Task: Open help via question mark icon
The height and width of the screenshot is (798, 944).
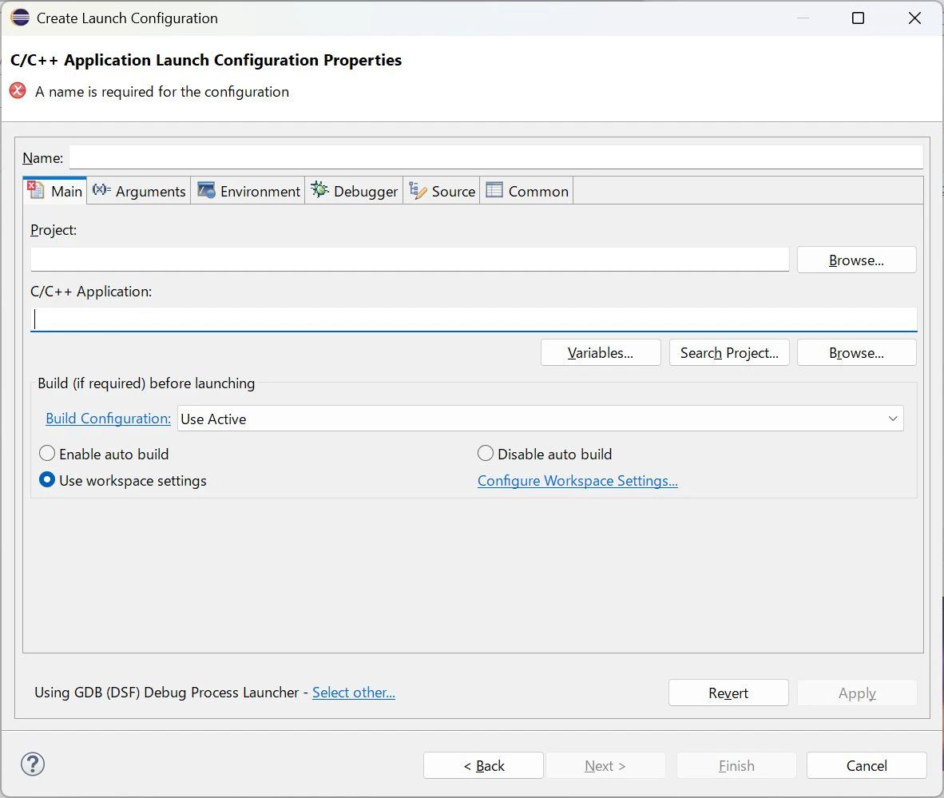Action: click(x=33, y=764)
